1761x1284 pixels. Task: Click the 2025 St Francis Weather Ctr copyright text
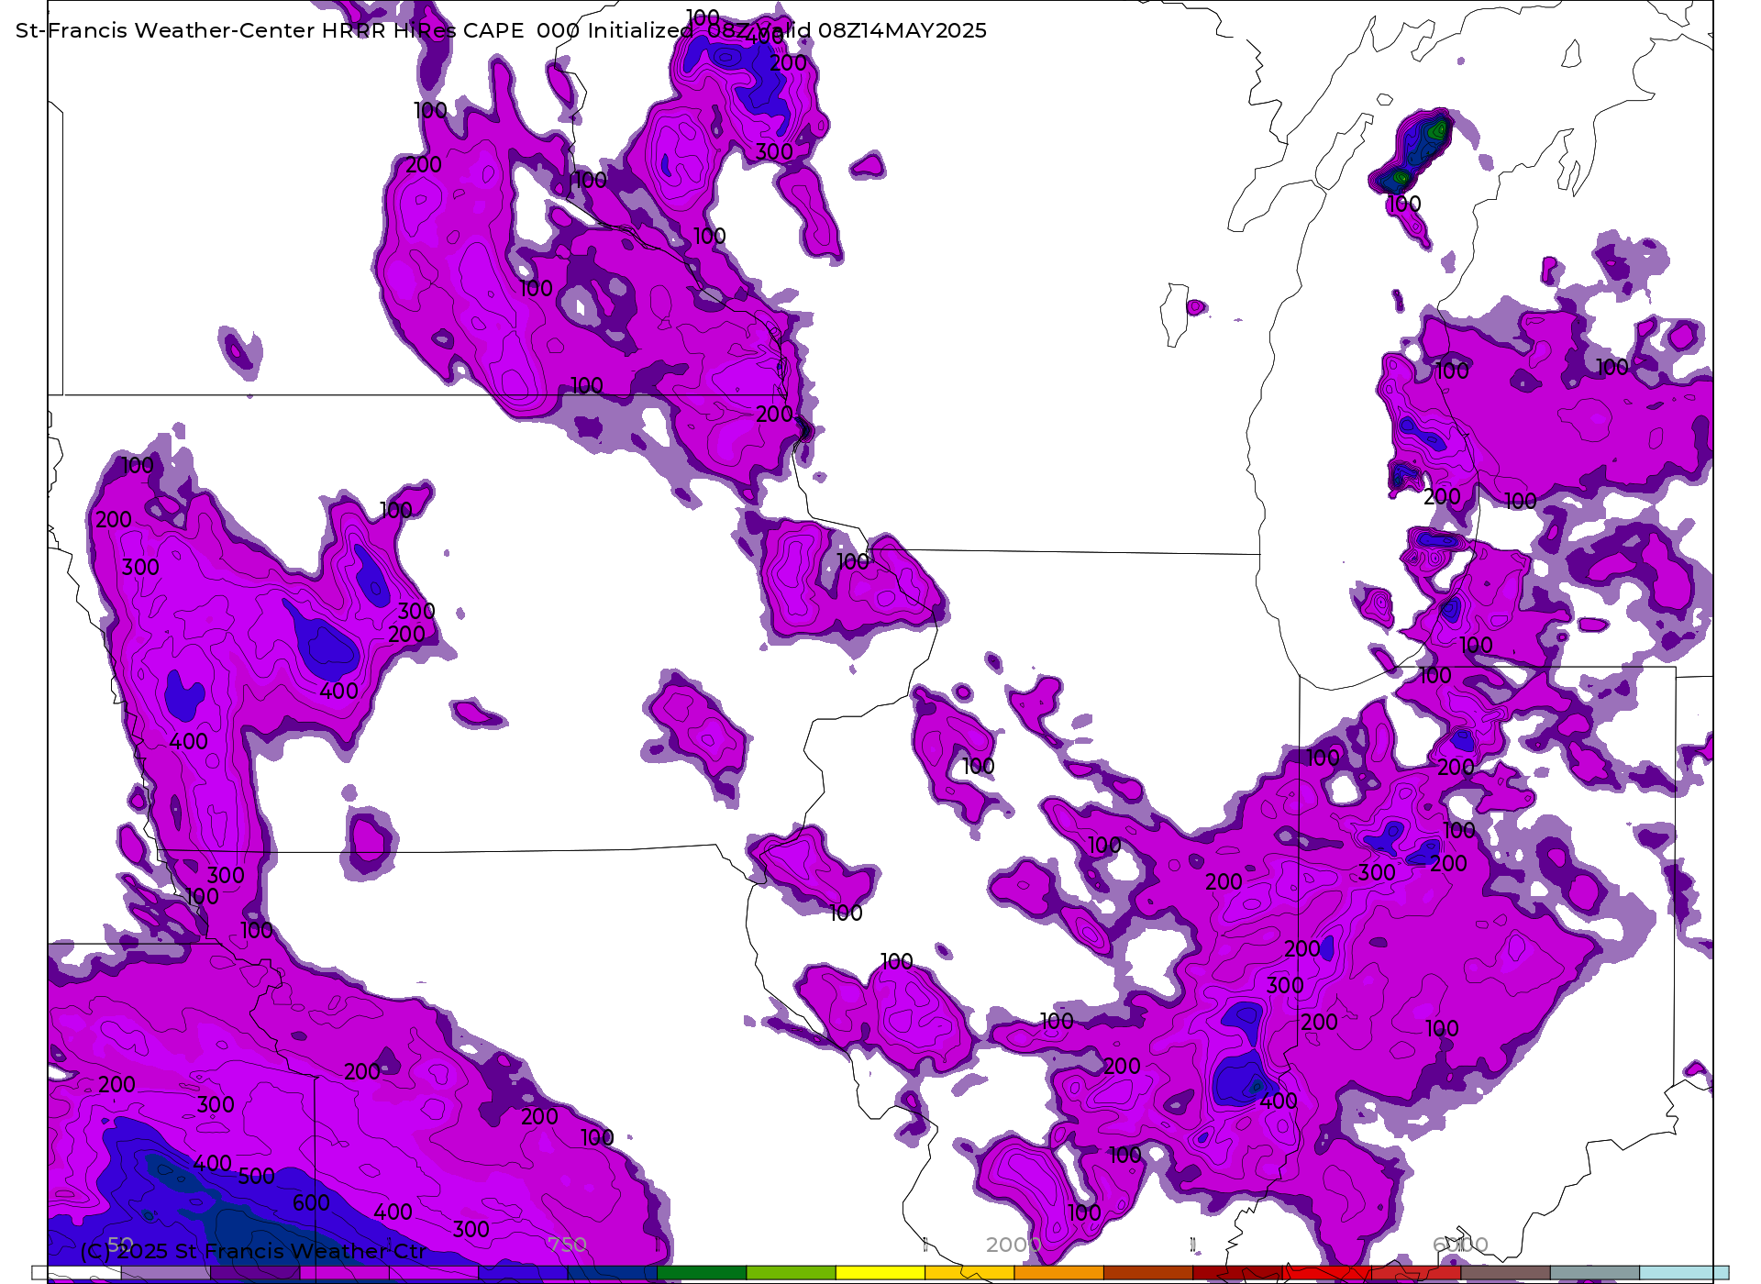[x=253, y=1251]
